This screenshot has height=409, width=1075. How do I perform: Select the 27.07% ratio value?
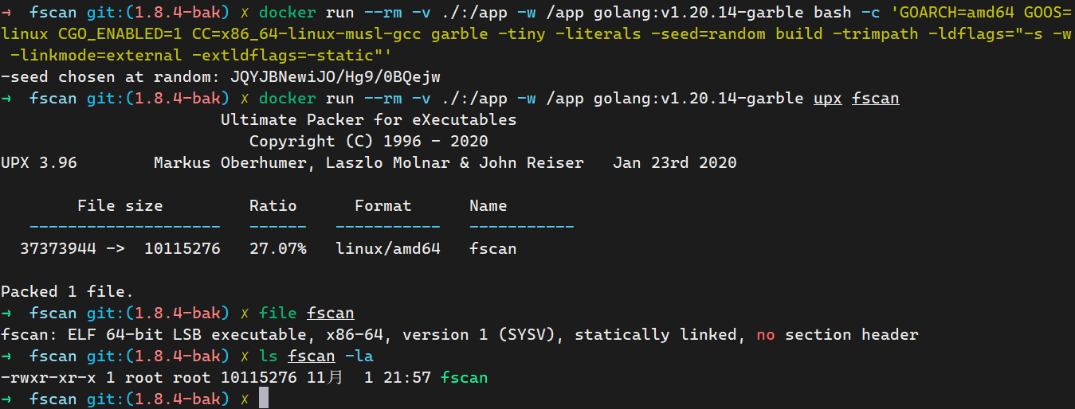[x=277, y=249]
